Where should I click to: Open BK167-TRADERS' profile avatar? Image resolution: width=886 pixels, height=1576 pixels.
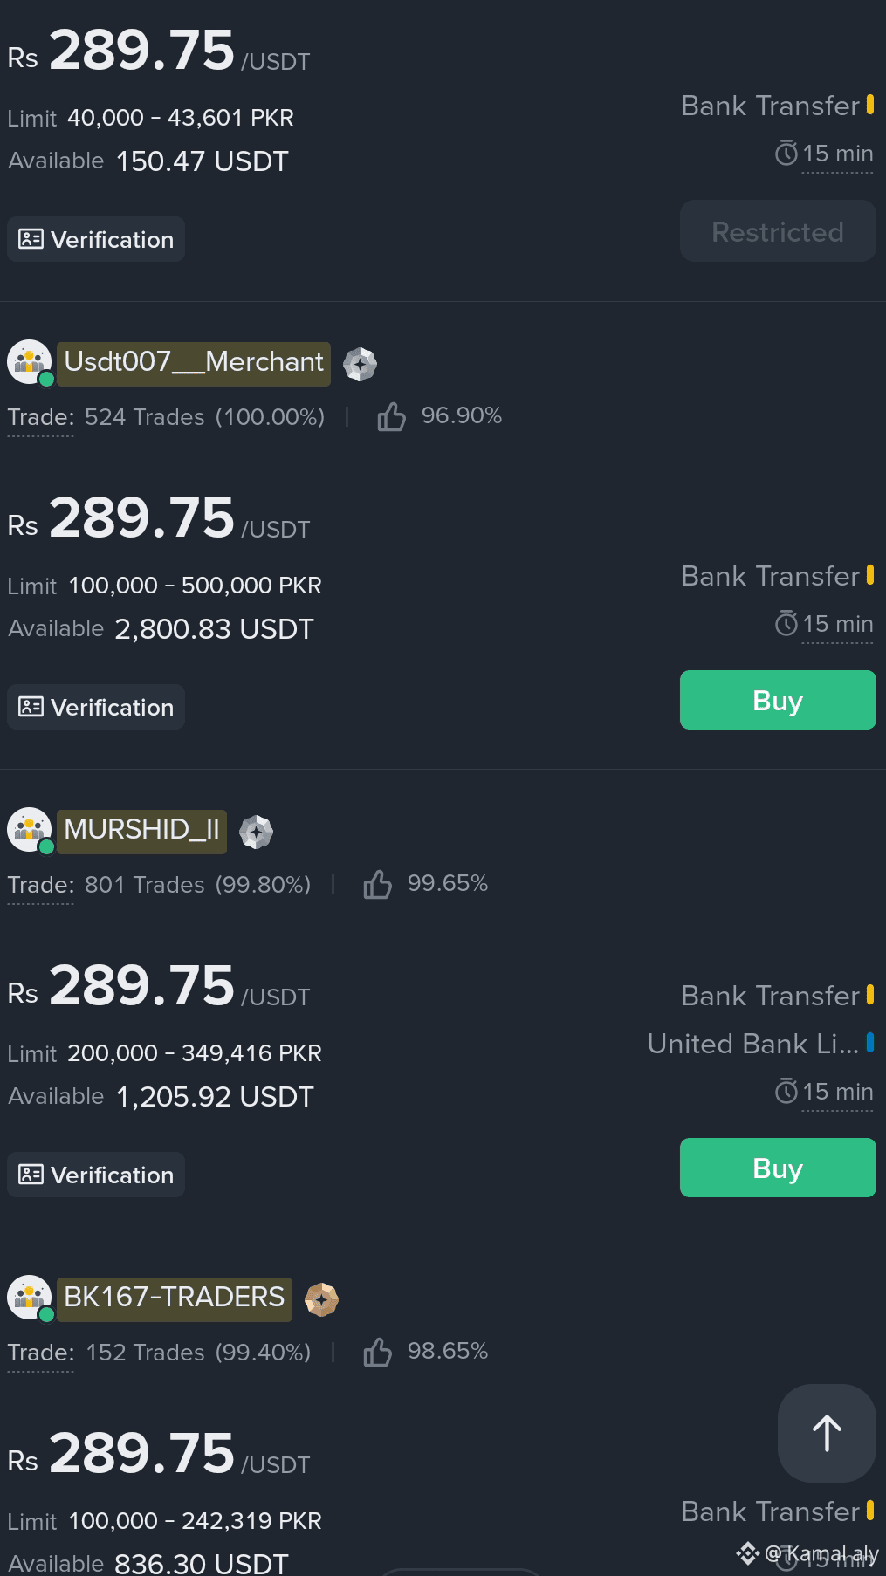pyautogui.click(x=30, y=1298)
